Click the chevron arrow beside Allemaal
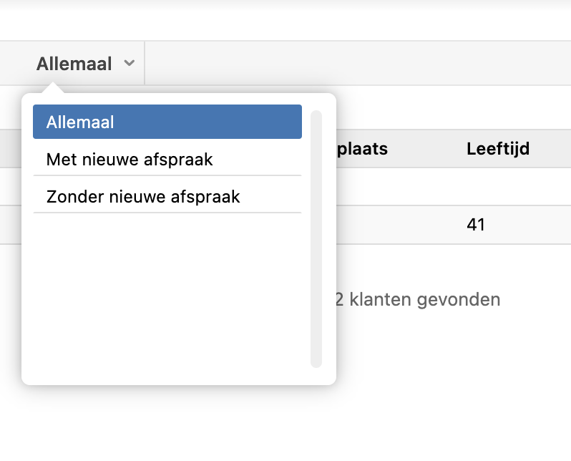Screen dimensions: 571x461 tap(130, 64)
